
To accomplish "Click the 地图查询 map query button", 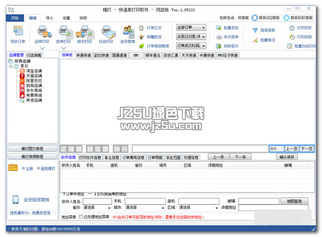I will click(294, 201).
